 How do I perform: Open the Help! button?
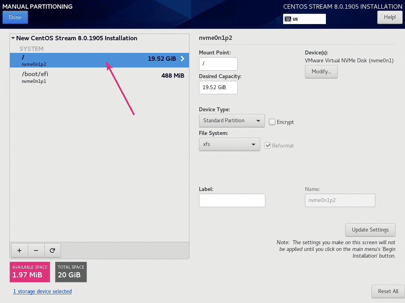[390, 17]
